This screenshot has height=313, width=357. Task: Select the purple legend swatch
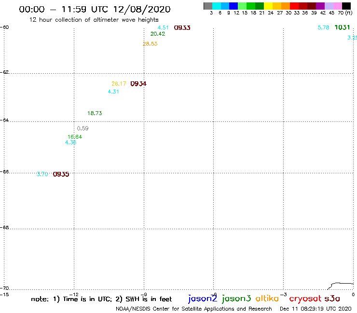320,6
